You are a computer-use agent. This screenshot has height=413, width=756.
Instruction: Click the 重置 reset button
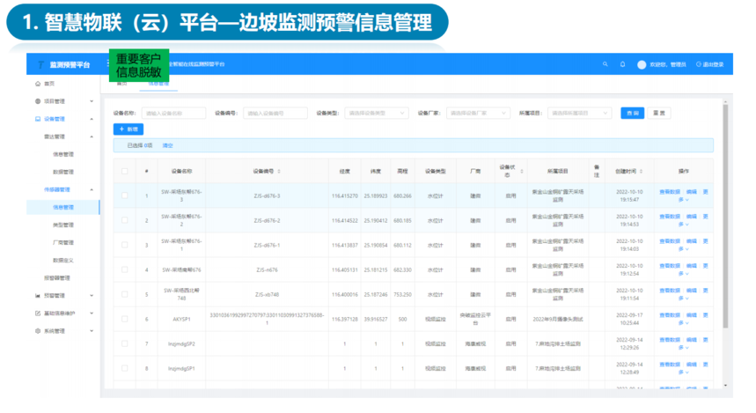coord(658,113)
